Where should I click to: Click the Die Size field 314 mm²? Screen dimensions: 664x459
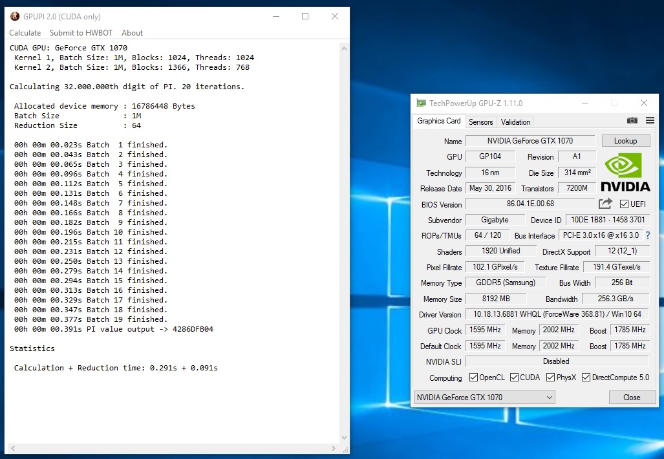[577, 173]
